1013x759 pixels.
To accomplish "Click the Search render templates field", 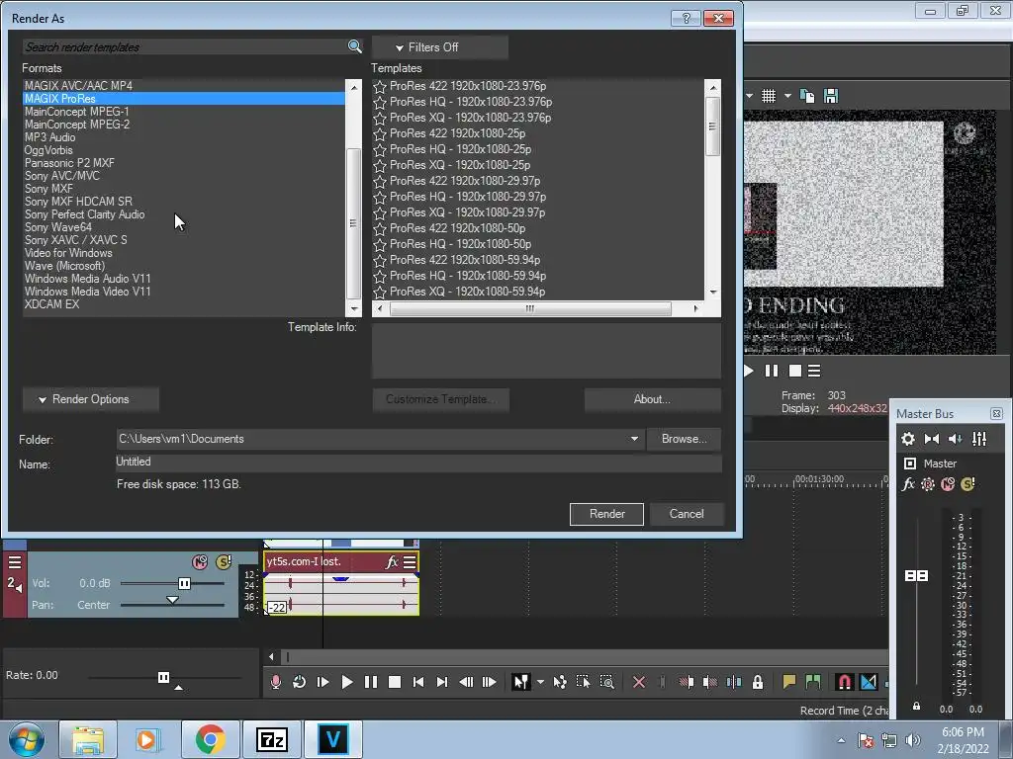I will (x=185, y=47).
